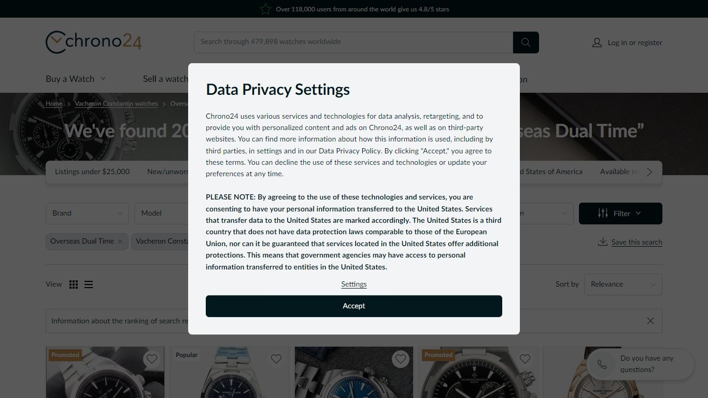Click the search magnifier button
This screenshot has height=398, width=708.
(526, 42)
